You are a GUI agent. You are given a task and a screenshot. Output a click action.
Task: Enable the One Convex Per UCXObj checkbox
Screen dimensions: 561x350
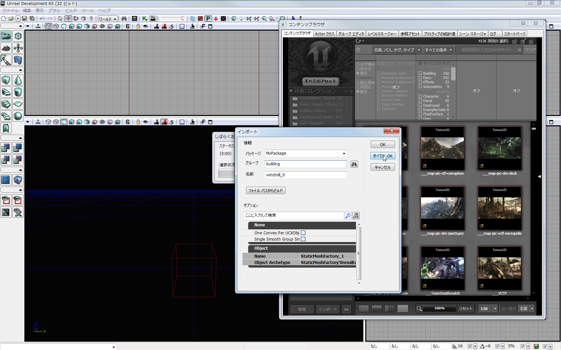[303, 233]
